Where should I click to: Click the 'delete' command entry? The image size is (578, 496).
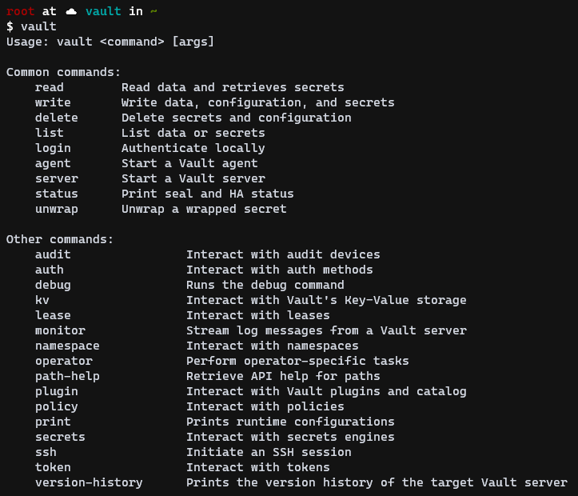pos(57,118)
